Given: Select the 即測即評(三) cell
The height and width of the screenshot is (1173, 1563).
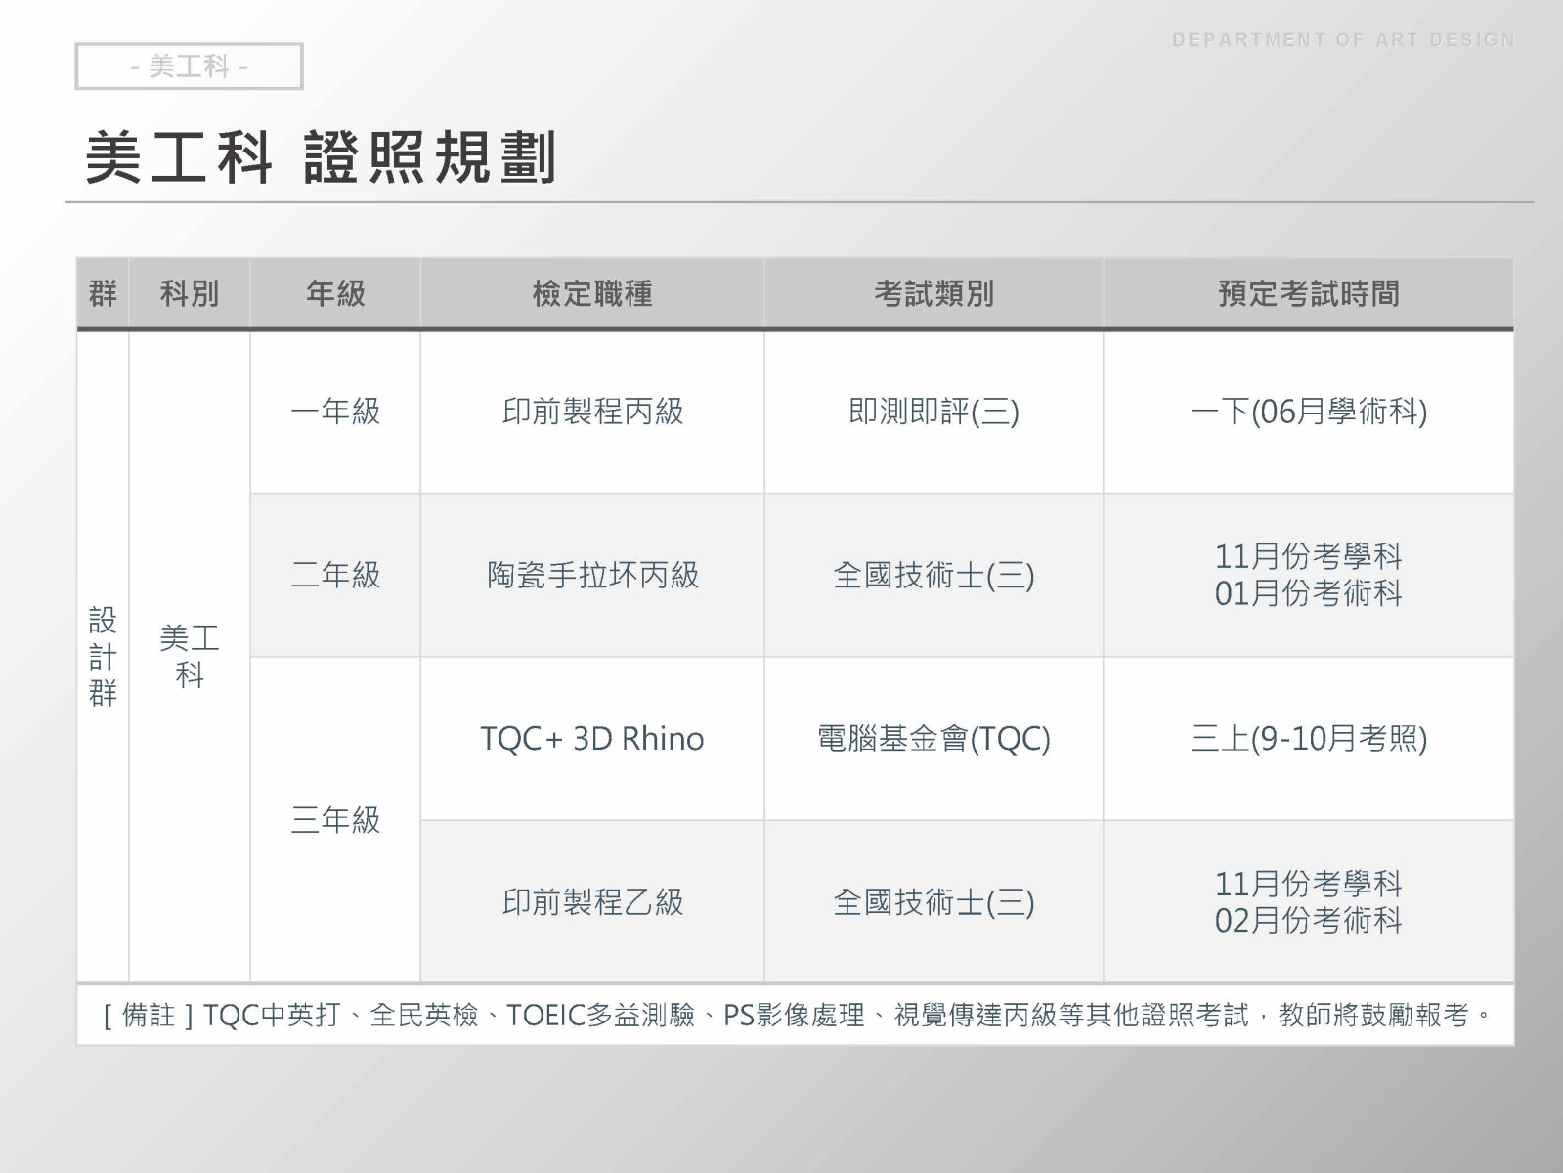Looking at the screenshot, I should 933,412.
